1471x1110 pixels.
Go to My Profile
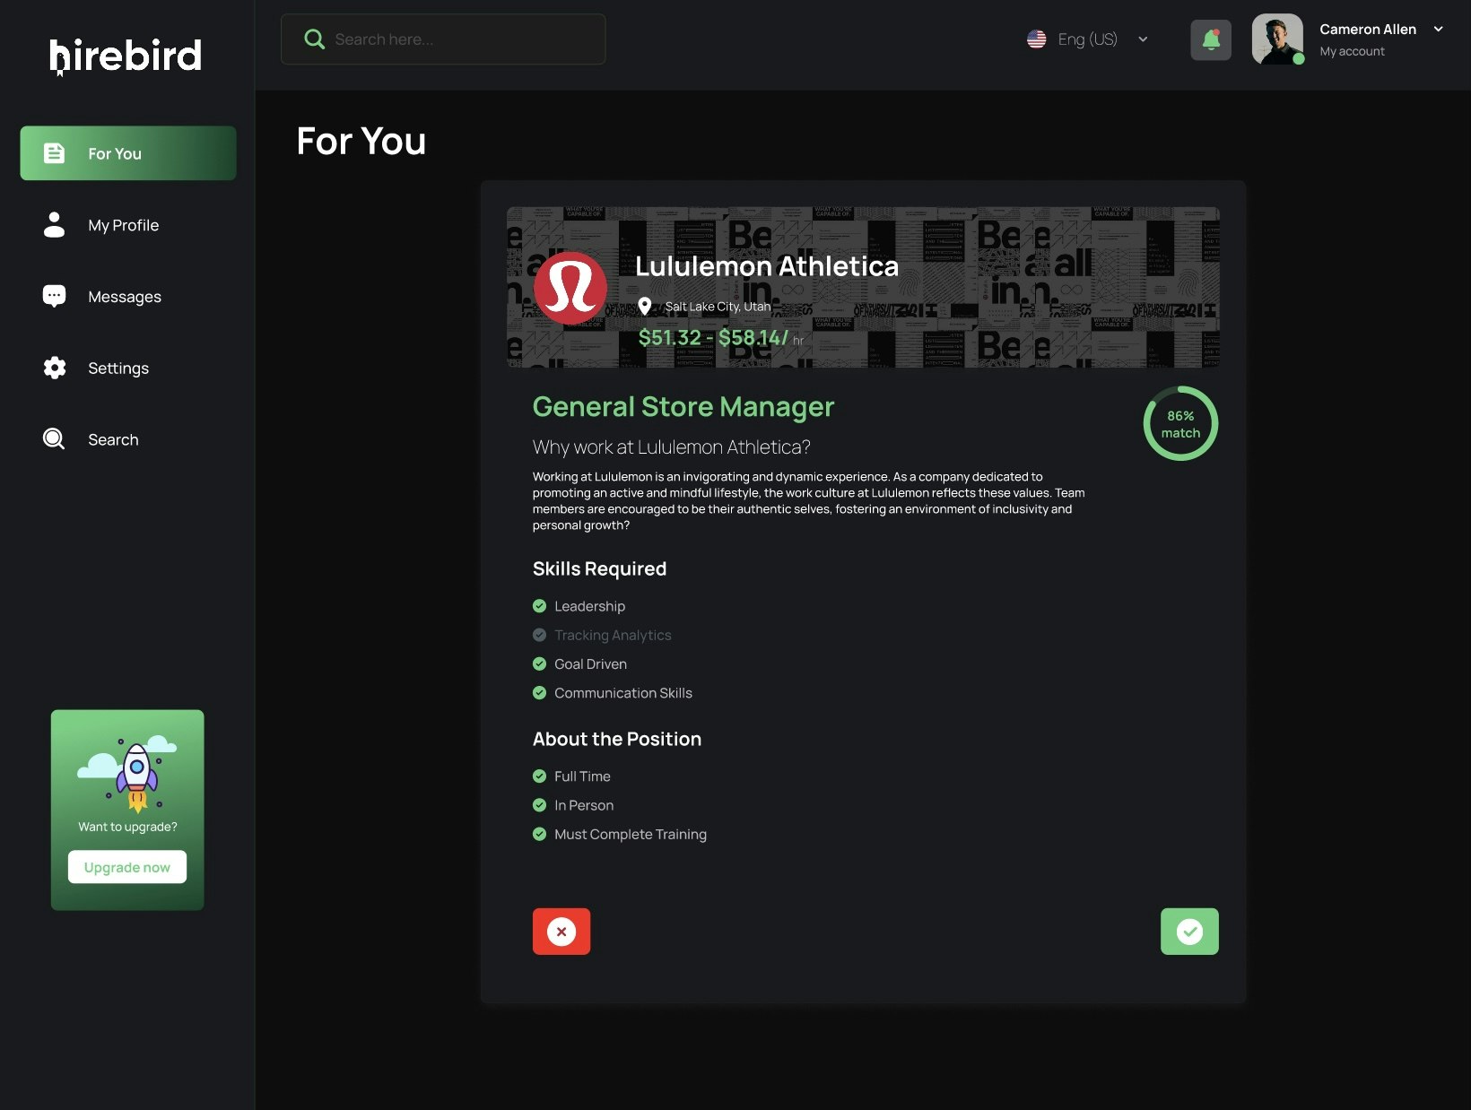pyautogui.click(x=124, y=225)
